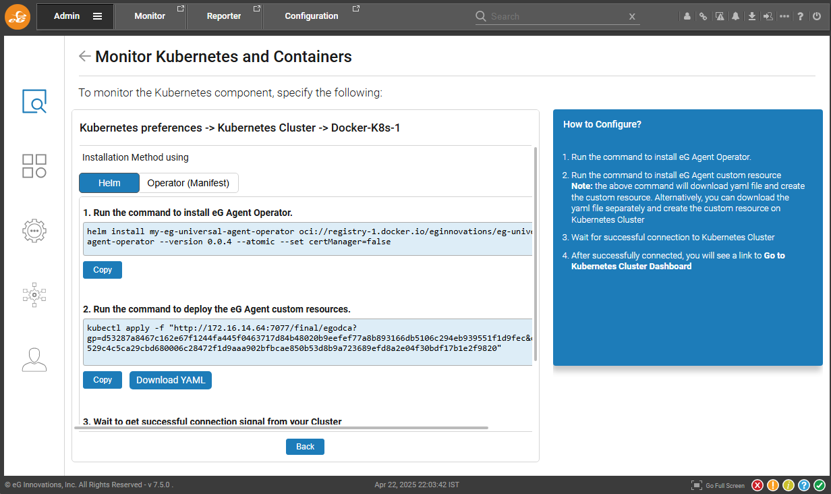Click the Download YAML button
The width and height of the screenshot is (831, 494).
click(171, 380)
